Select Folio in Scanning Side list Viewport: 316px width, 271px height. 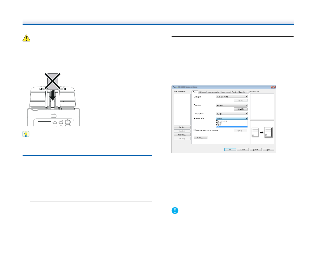[x=232, y=126]
